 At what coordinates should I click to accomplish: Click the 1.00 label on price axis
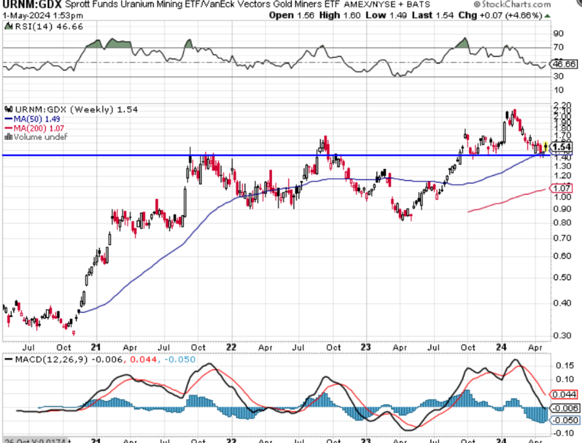click(562, 197)
